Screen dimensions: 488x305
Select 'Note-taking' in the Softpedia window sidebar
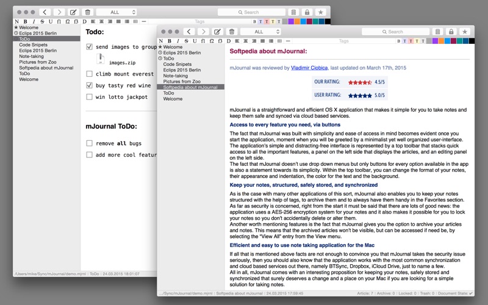coord(176,76)
